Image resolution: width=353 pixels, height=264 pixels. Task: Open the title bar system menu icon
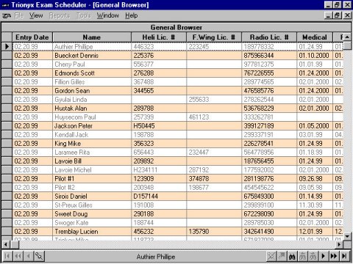point(5,5)
